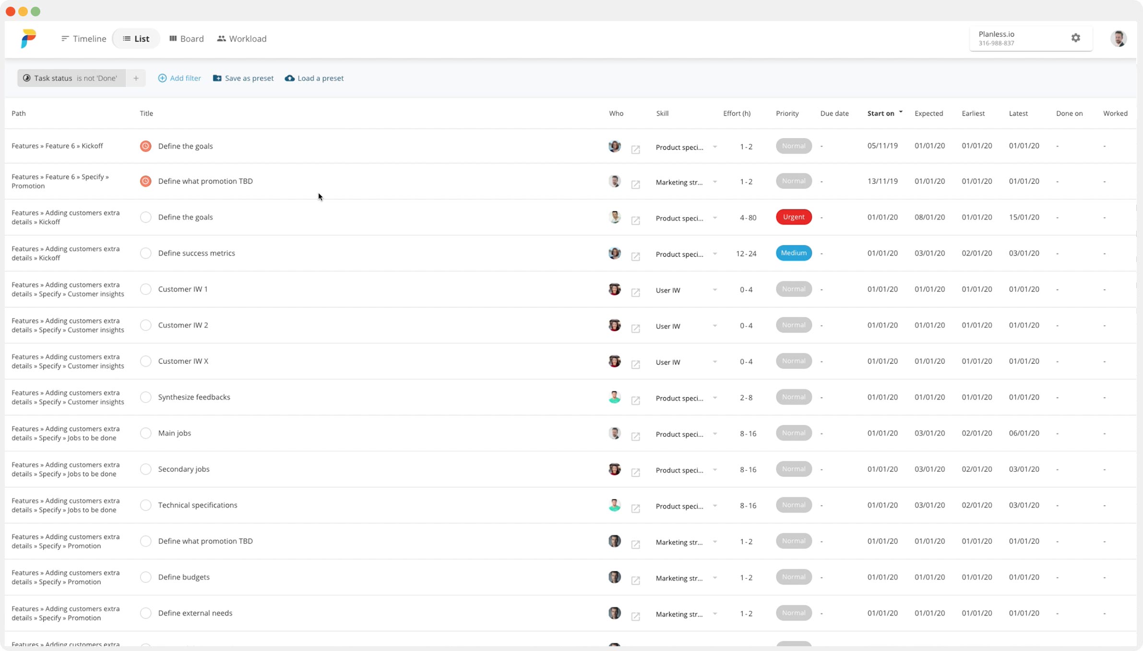
Task: Click the assignee avatar for Synthesize feedbacks
Action: click(614, 397)
